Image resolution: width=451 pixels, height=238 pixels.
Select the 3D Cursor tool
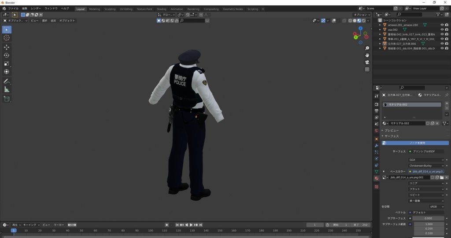click(x=7, y=38)
